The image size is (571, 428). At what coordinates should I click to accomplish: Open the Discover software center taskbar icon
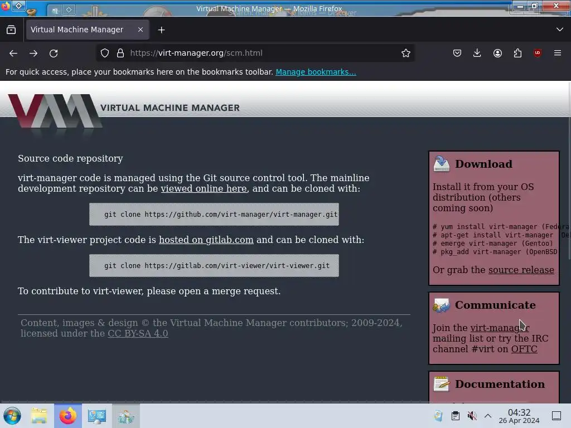point(125,416)
